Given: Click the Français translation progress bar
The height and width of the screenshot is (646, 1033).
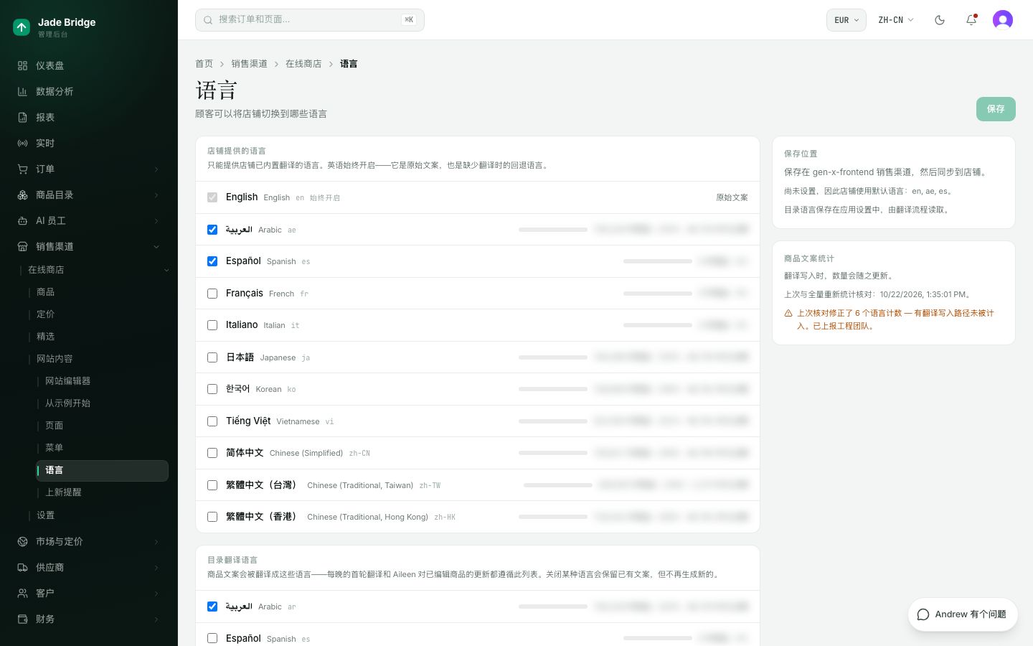Looking at the screenshot, I should [x=658, y=294].
